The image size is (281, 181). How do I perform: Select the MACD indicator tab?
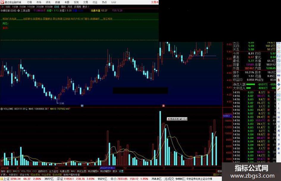point(16,171)
